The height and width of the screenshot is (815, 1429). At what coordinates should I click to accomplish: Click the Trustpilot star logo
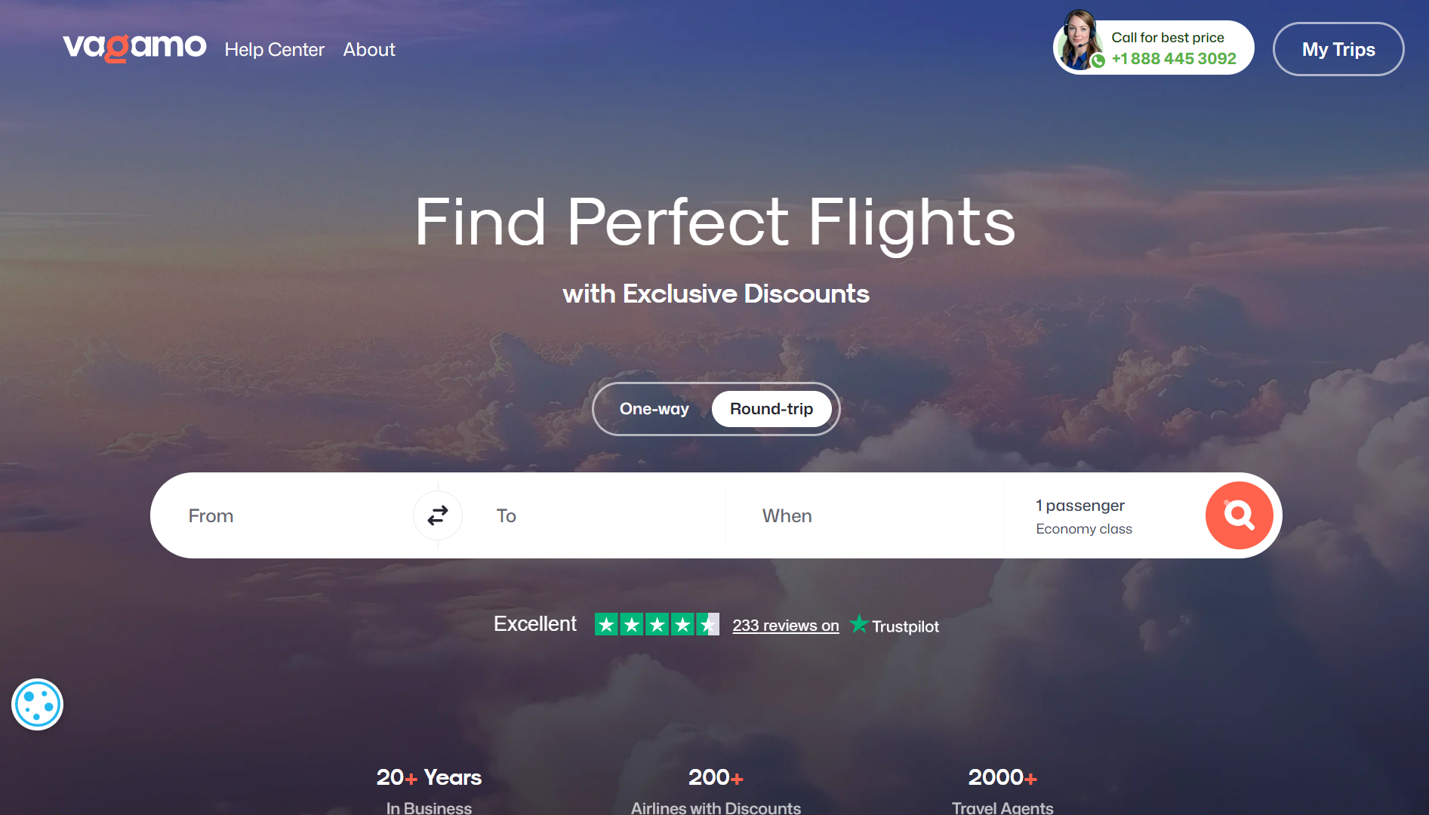coord(859,624)
